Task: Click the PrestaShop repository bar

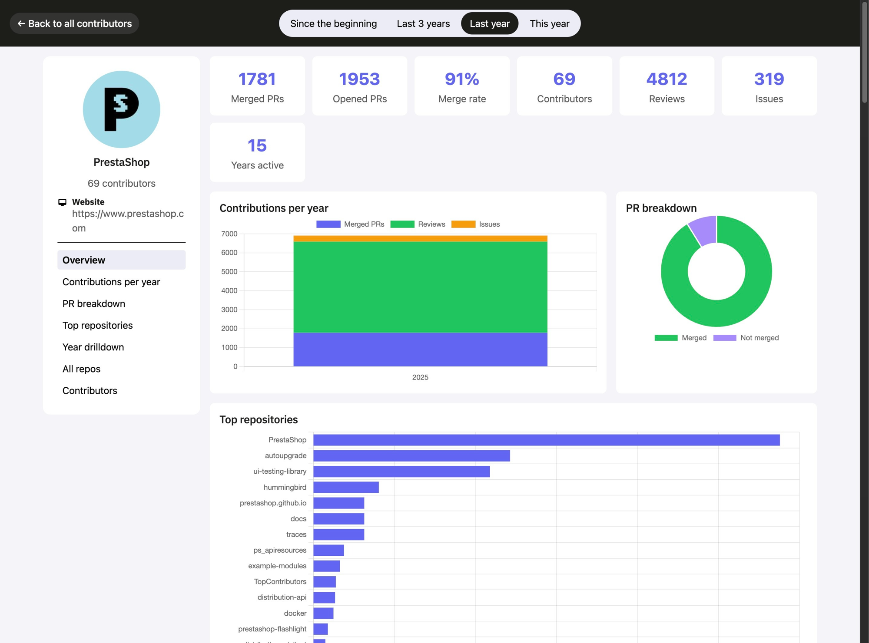Action: 547,440
